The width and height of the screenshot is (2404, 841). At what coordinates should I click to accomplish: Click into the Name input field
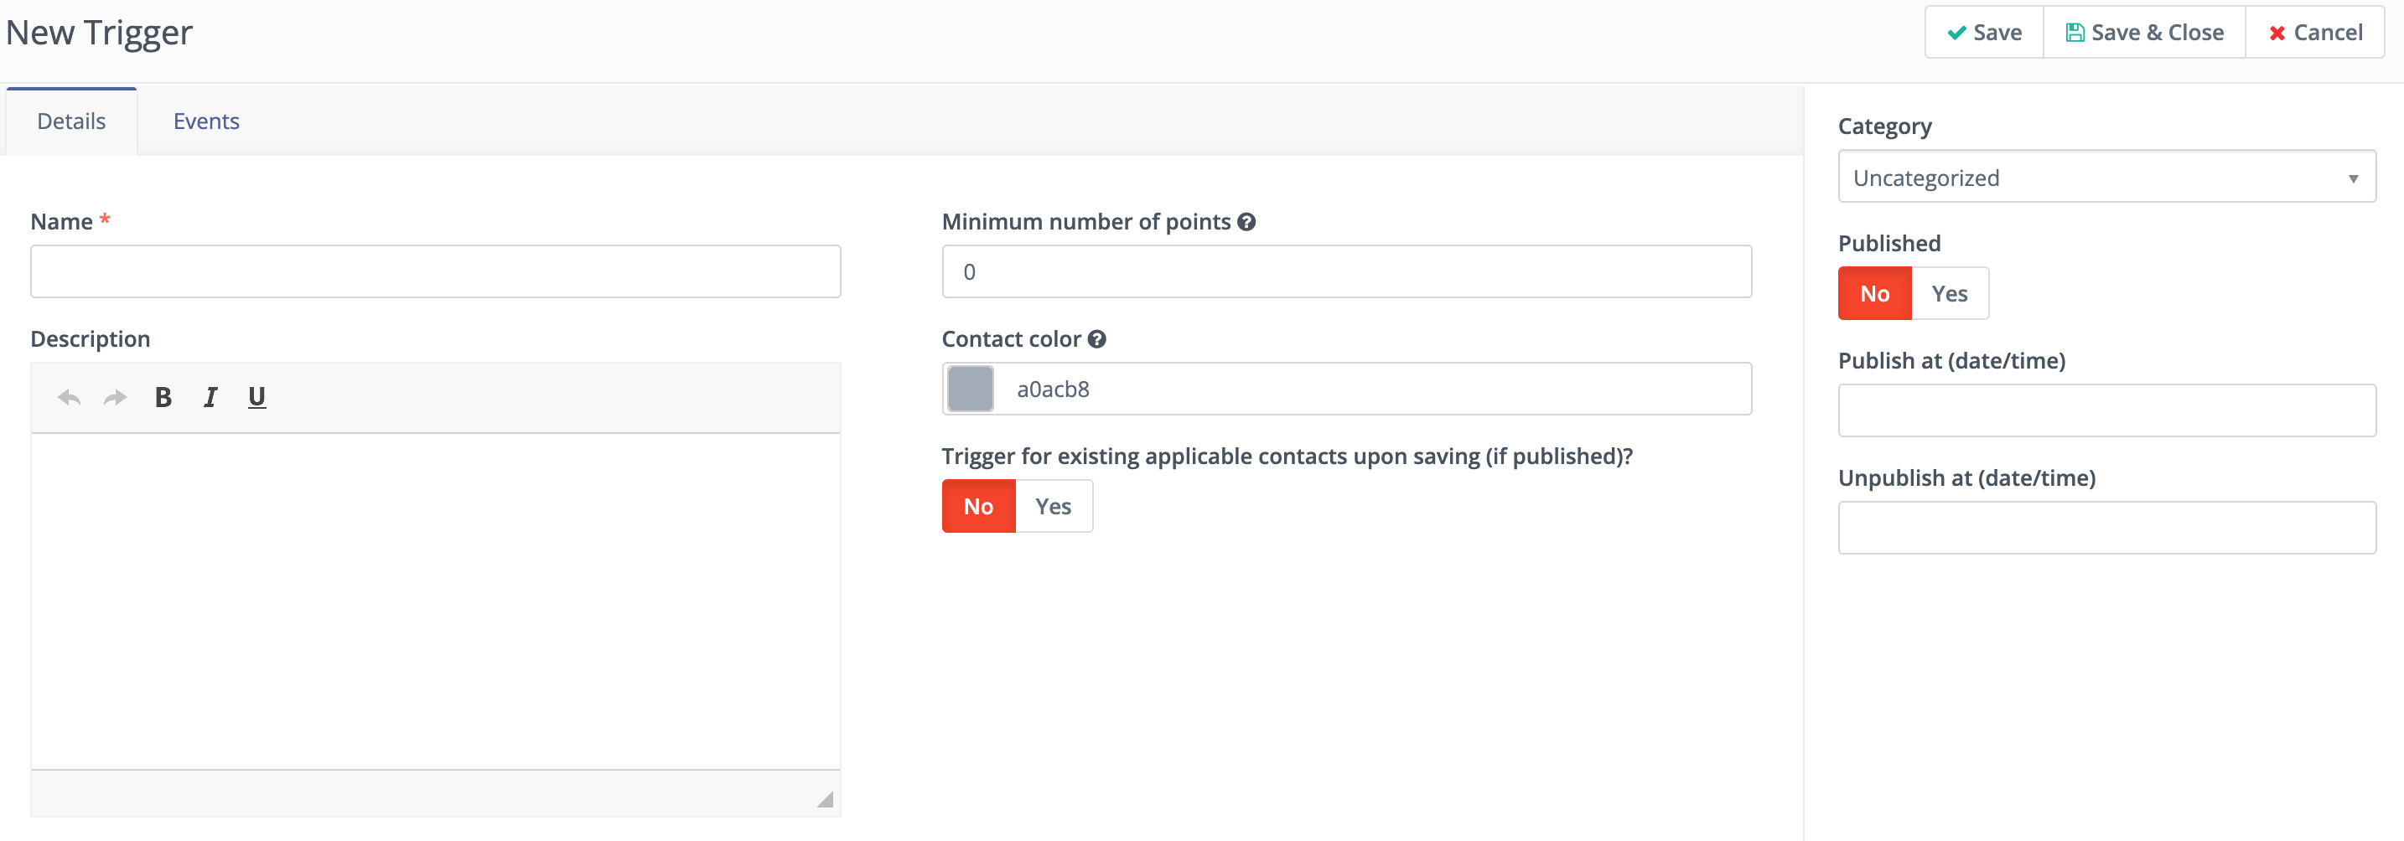(436, 272)
